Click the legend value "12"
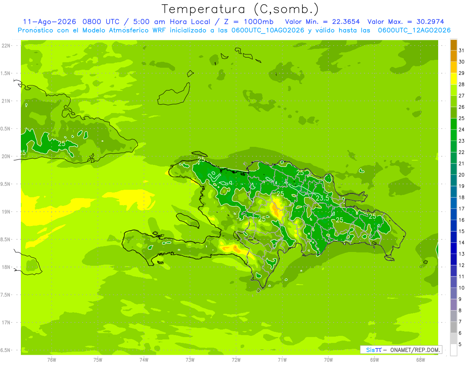Screen dimensions: 472x365 point(462,265)
